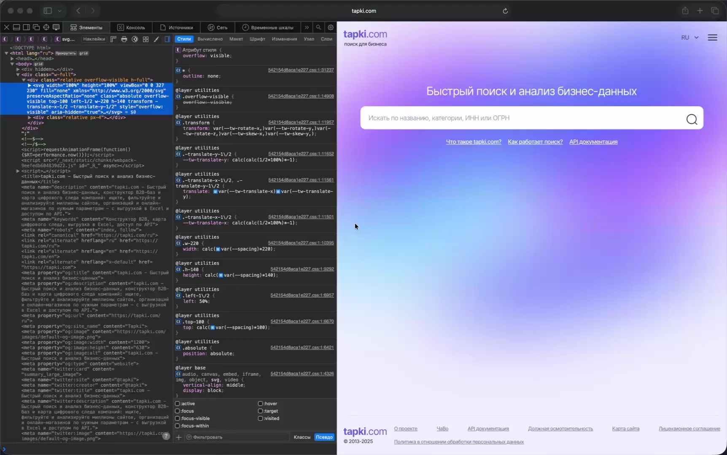Screen dimensions: 727x455
Task: Toggle the :focus-within checkbox
Action: point(178,426)
